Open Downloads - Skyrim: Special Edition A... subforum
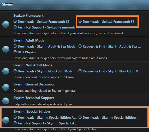 pyautogui.click(x=47, y=118)
